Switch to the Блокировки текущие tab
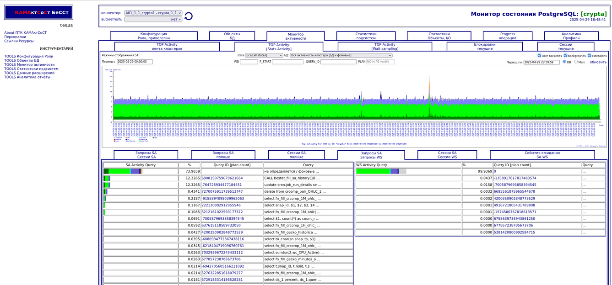 tap(484, 47)
